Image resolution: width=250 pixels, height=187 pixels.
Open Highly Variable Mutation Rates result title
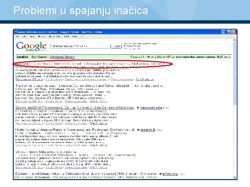tap(75, 130)
